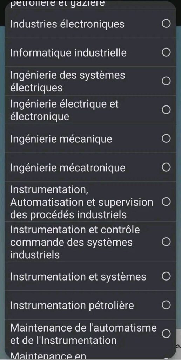Choose Ingénierie des systèmes électriques radio button
The image size is (181, 360).
(x=166, y=81)
